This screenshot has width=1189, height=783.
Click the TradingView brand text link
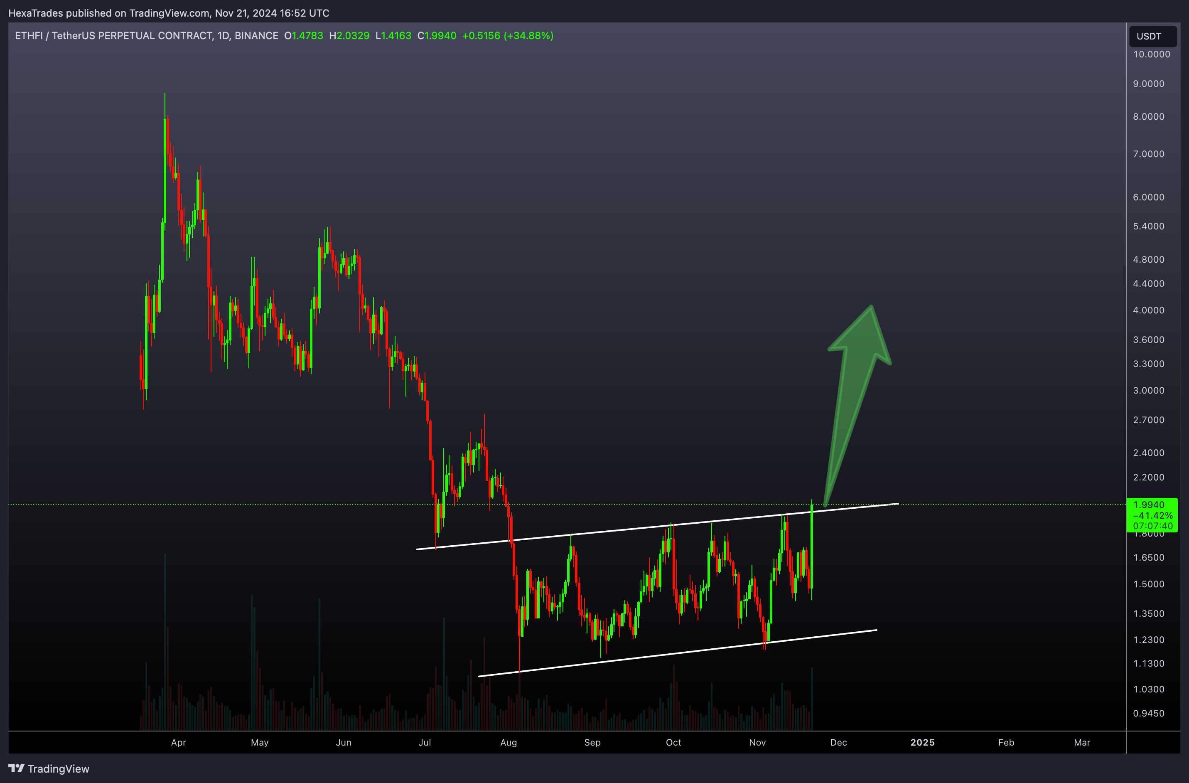[x=59, y=768]
